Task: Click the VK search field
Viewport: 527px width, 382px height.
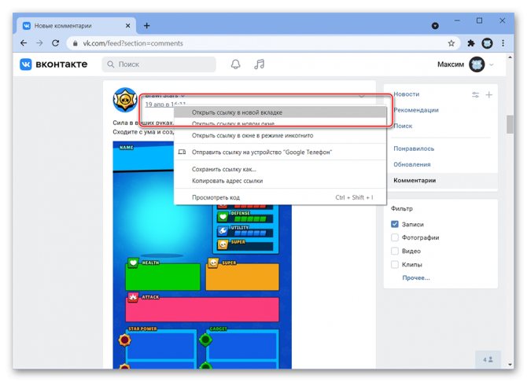Action: [x=159, y=64]
